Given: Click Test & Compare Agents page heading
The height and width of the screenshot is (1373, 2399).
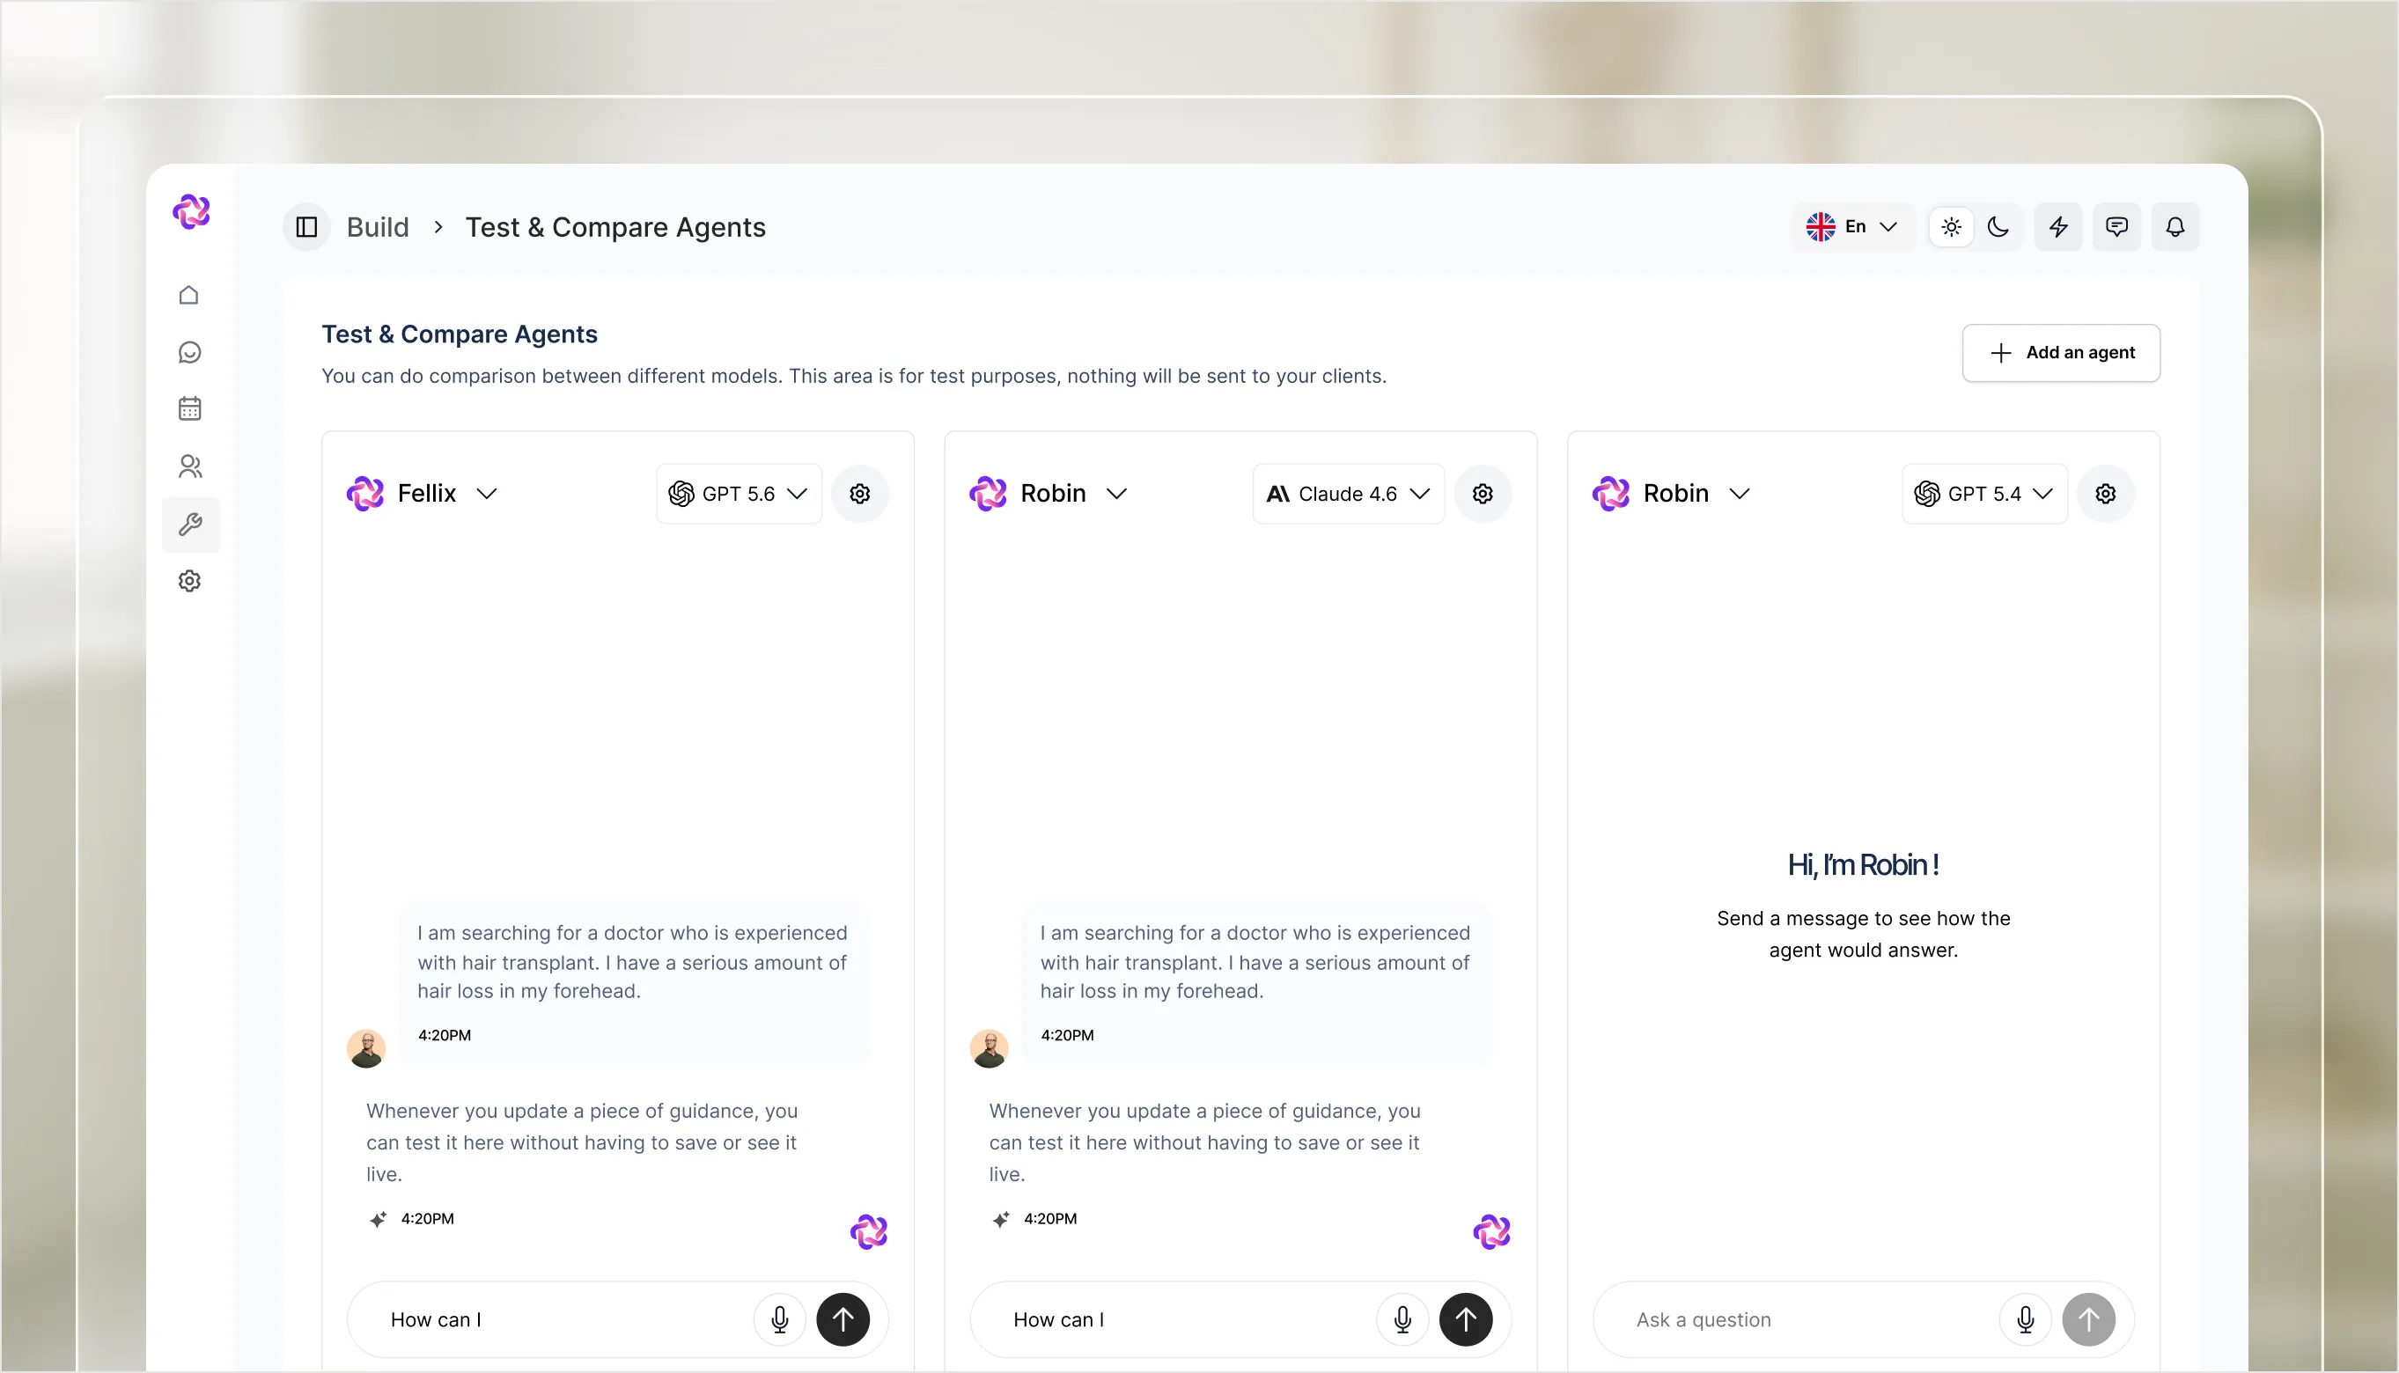Looking at the screenshot, I should pos(460,334).
